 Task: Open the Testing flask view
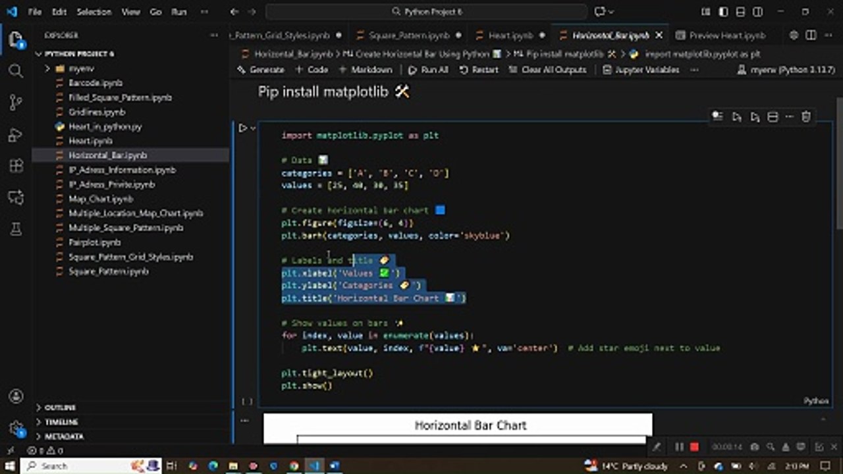point(16,228)
